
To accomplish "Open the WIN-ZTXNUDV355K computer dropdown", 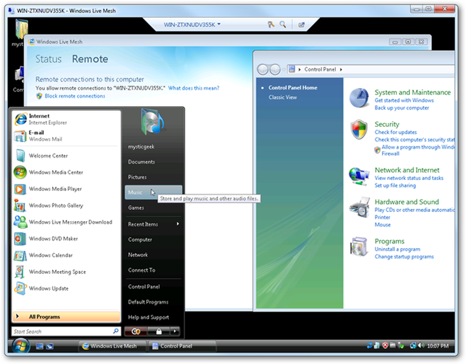I will tap(192, 24).
